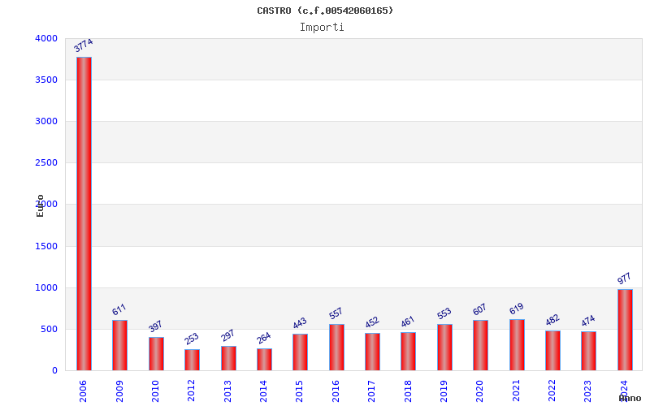
Task: Click the 253 data label
Action: click(x=192, y=339)
